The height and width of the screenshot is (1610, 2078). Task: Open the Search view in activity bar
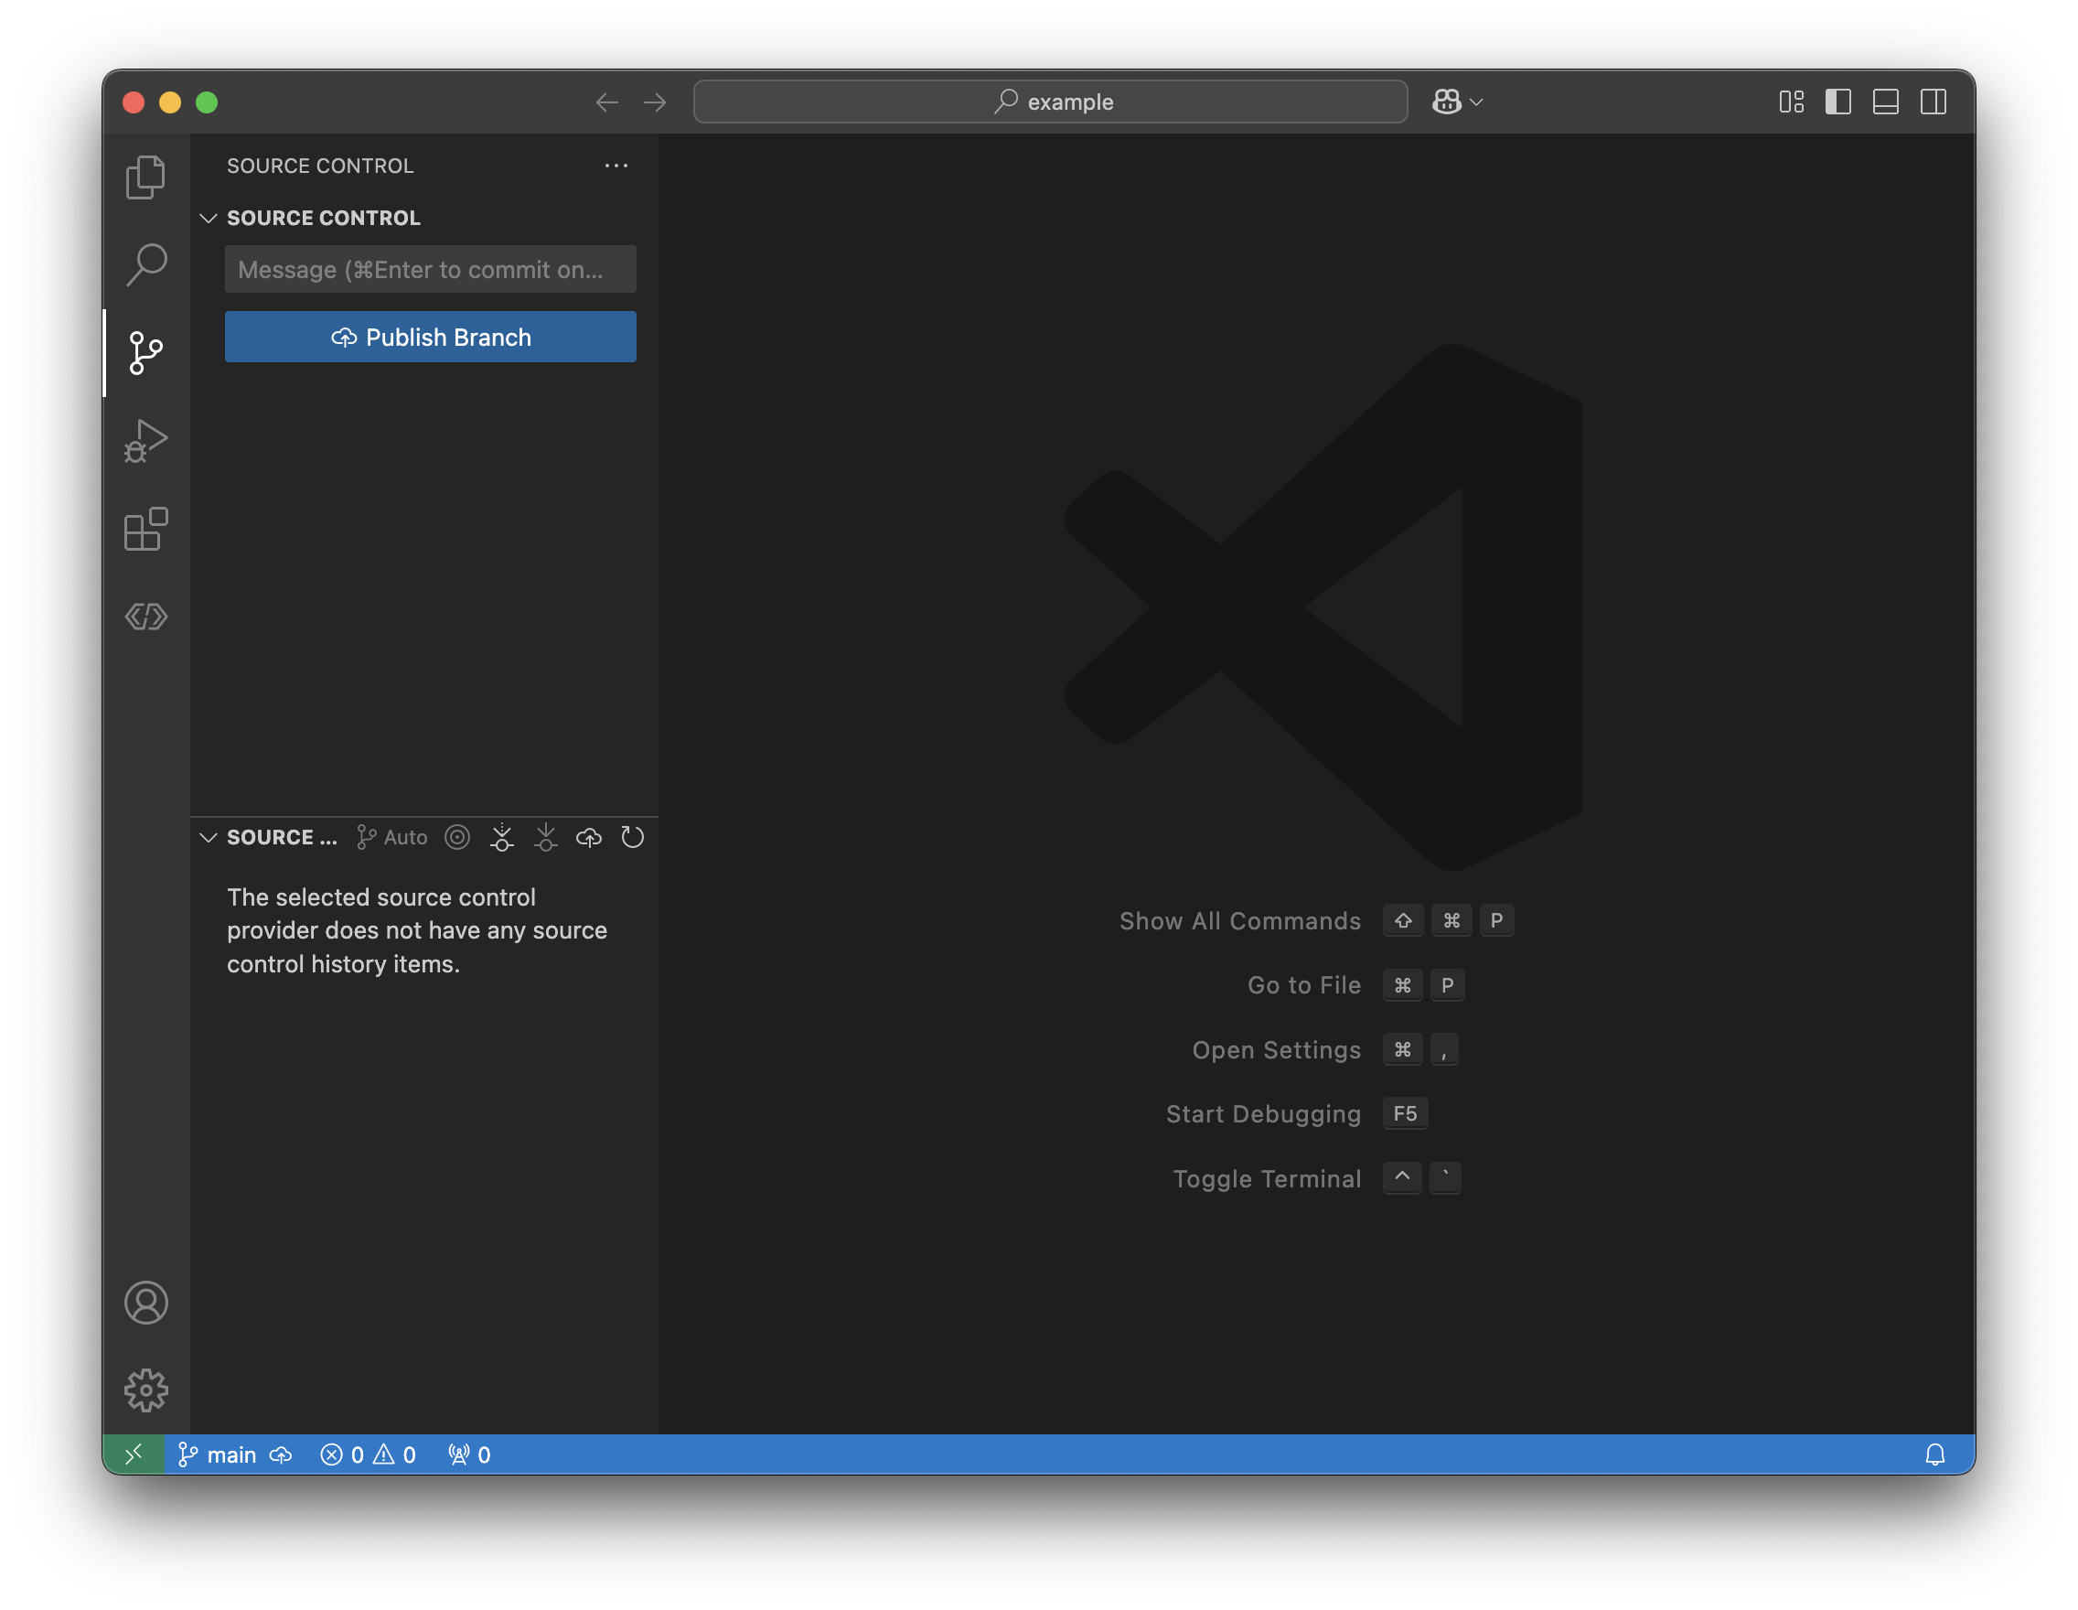[145, 264]
